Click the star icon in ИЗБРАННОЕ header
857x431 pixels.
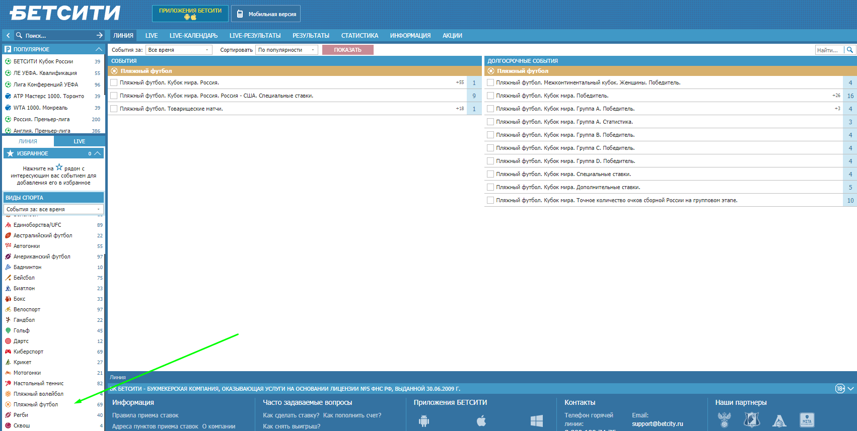point(10,153)
